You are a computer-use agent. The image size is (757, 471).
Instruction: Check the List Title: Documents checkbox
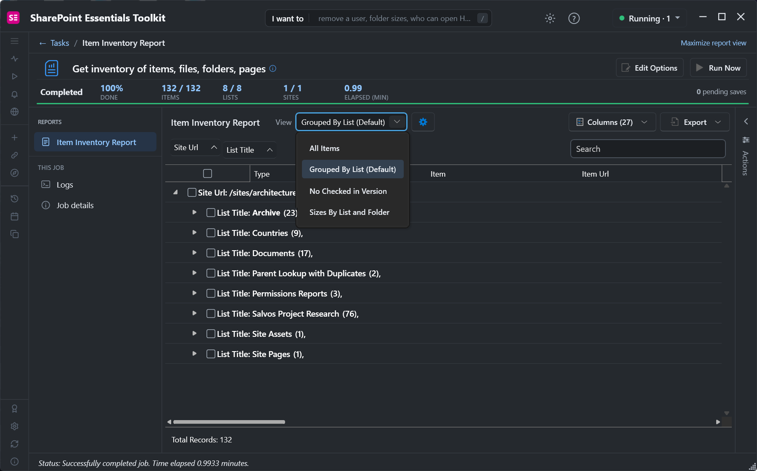tap(211, 253)
